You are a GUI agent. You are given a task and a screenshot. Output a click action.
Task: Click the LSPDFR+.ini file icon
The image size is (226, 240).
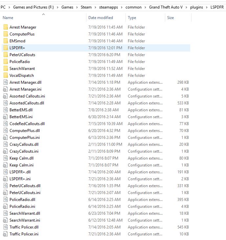point(6,179)
